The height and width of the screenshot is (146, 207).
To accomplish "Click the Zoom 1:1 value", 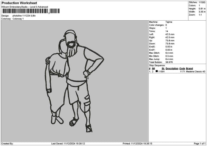I will tap(200, 15).
